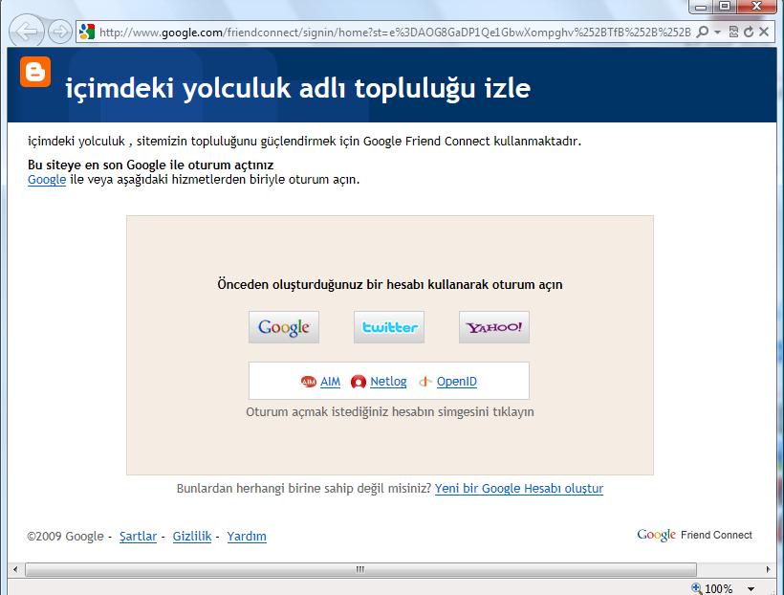Image resolution: width=784 pixels, height=595 pixels.
Task: Click the Google Friend Connect logo
Action: coord(694,535)
